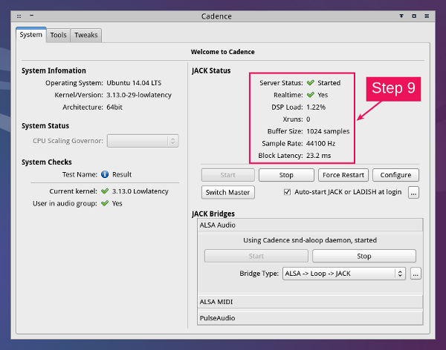Click the 'Ubuntu 14.04 LTS' value

134,83
